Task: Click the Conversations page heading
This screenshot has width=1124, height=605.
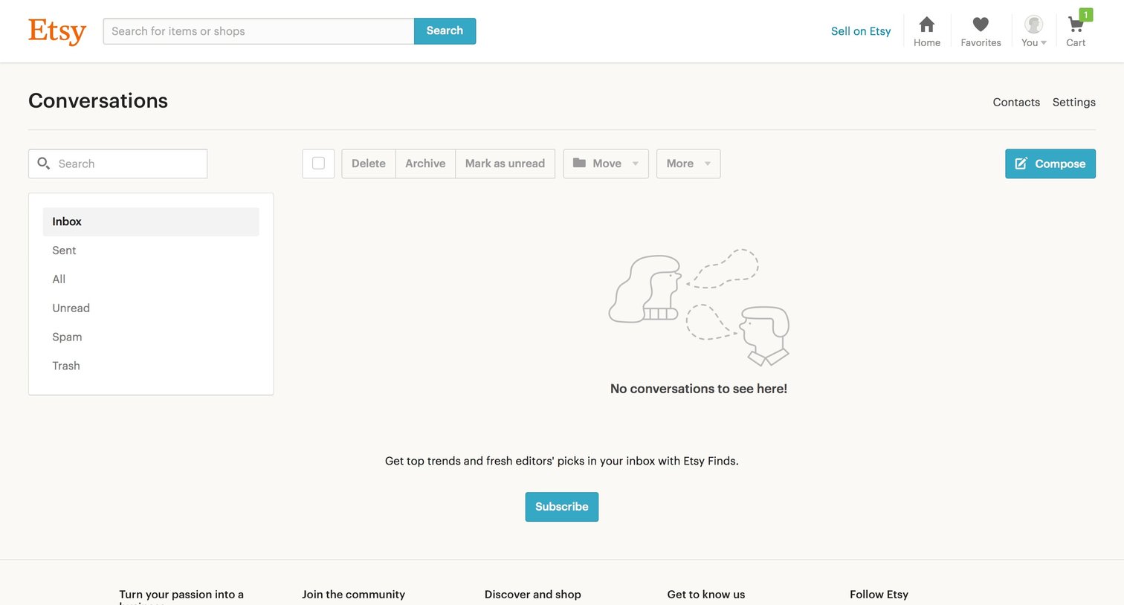Action: [98, 101]
